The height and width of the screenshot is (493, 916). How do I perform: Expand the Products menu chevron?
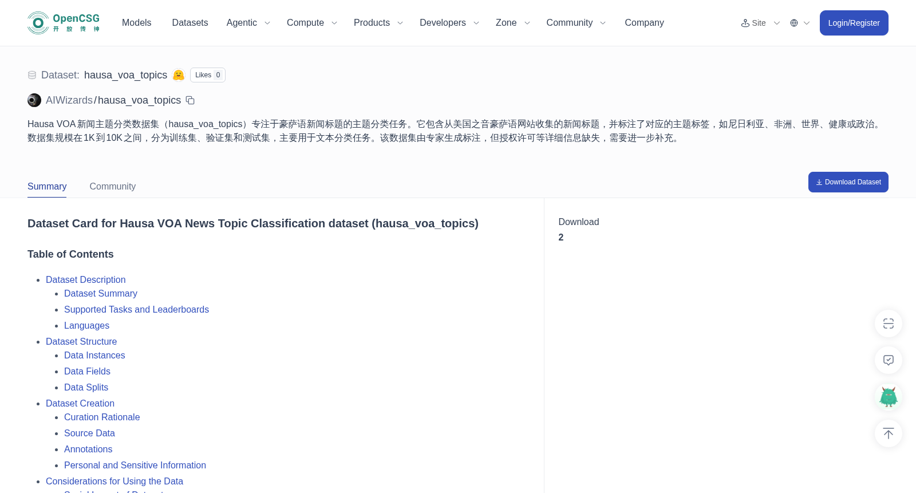coord(400,23)
